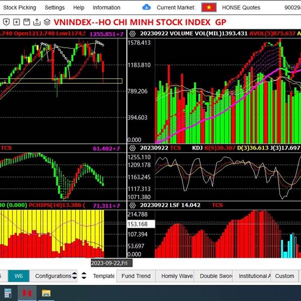Click the stacked layers icon
The height and width of the screenshot is (301, 301).
[47, 22]
